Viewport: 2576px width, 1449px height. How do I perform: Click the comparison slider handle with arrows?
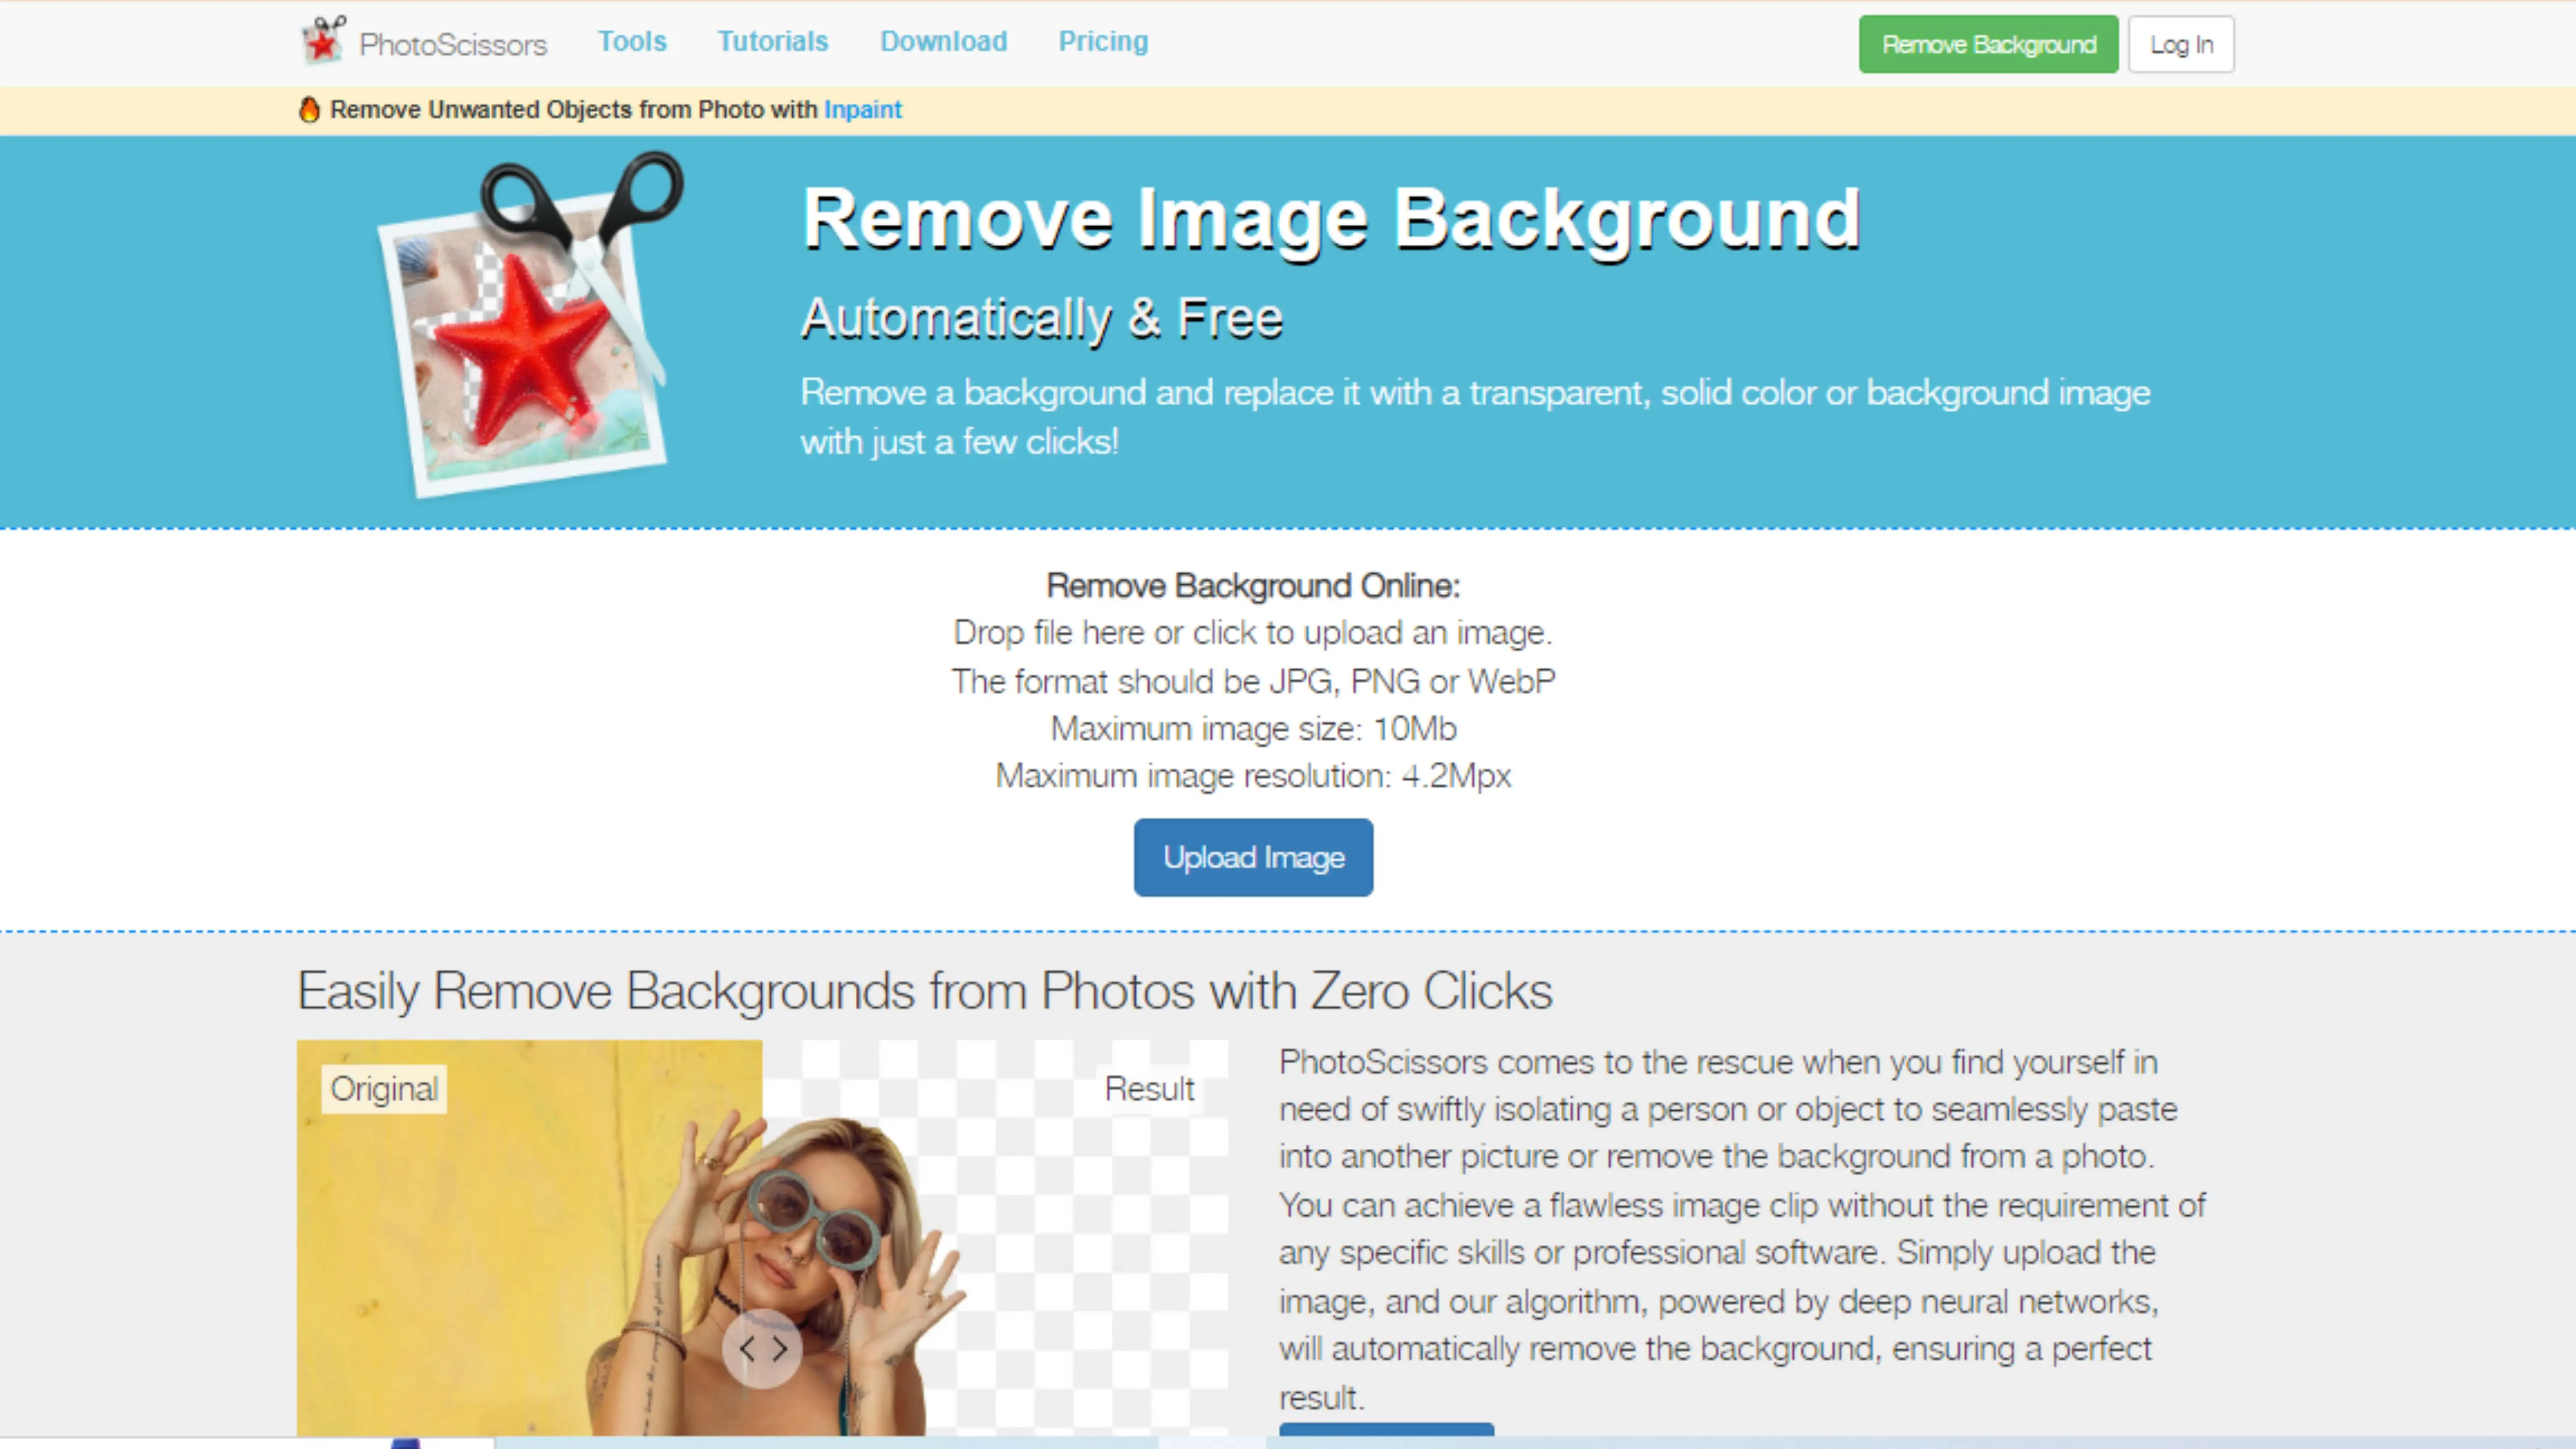pos(762,1349)
